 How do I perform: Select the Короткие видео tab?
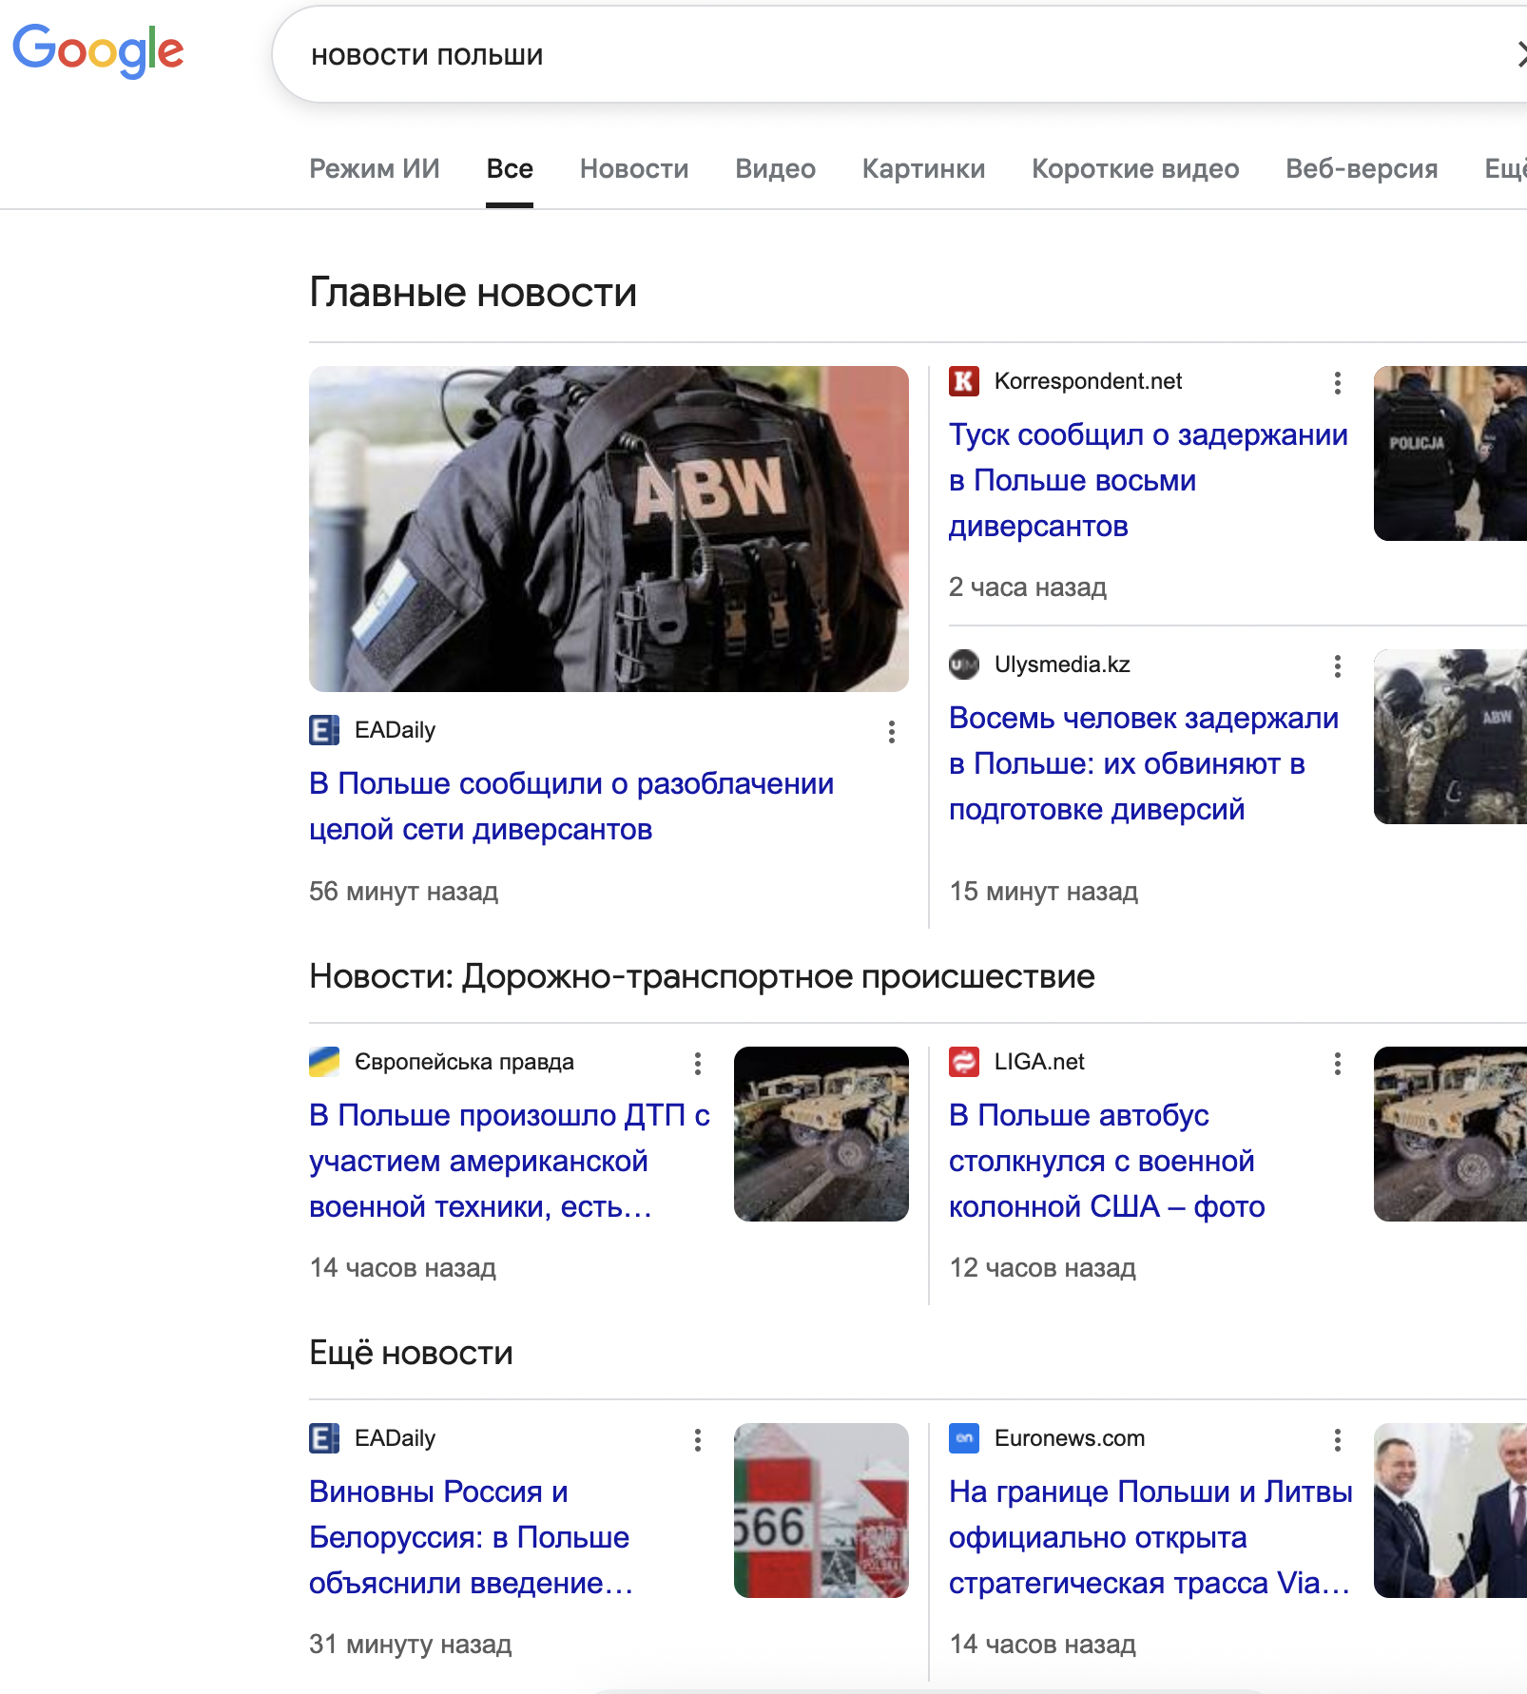click(1134, 169)
